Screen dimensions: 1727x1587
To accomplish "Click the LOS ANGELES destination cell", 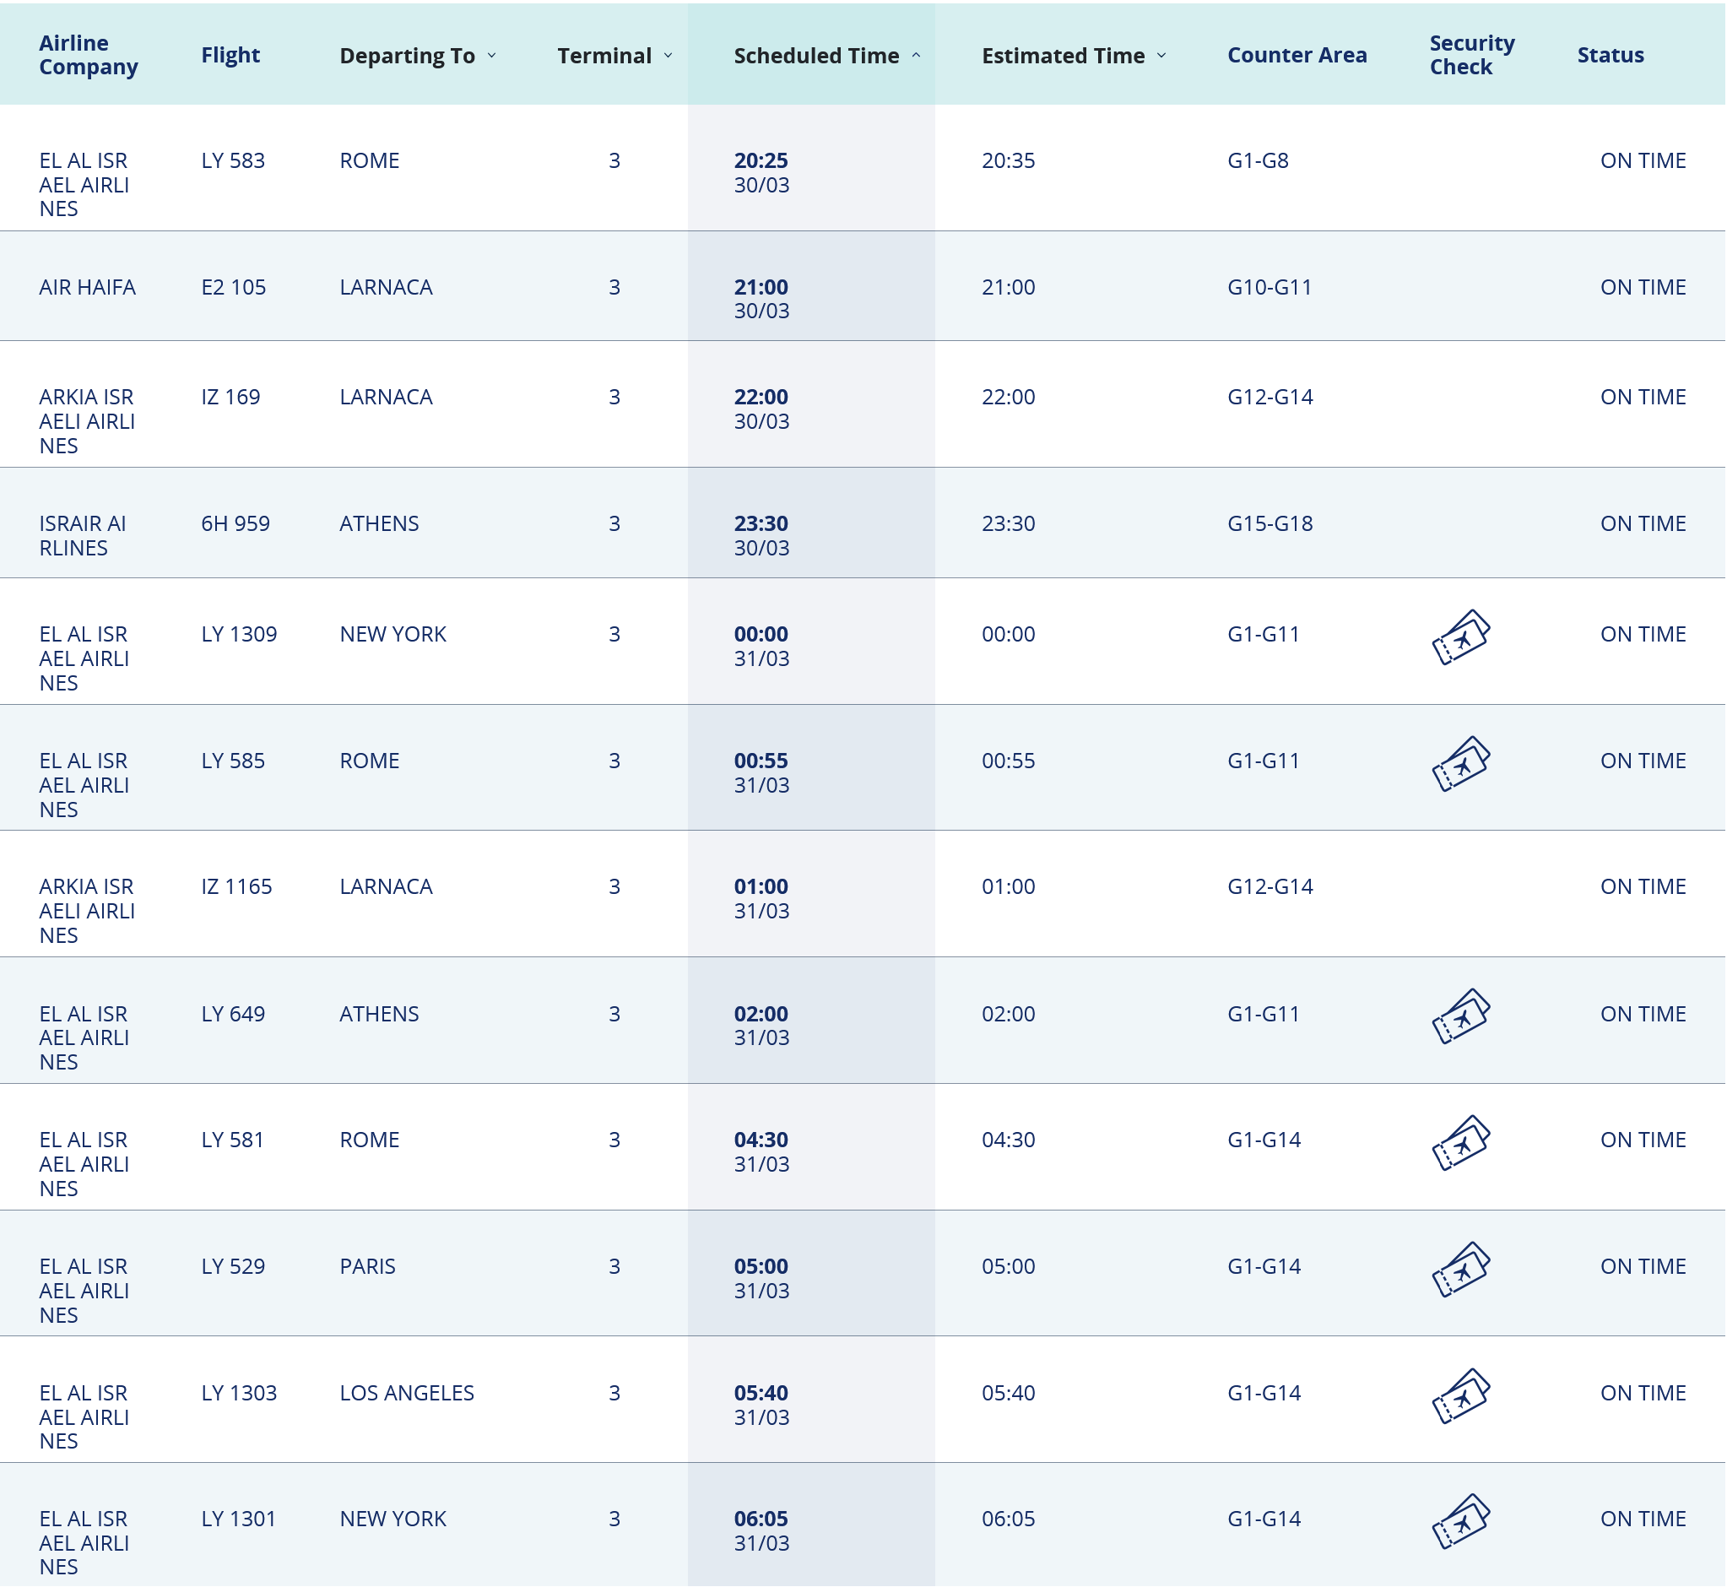I will pyautogui.click(x=407, y=1393).
